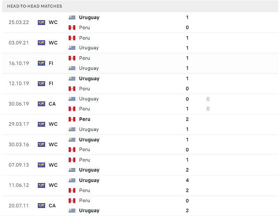Click the Peru flag in the 25.03.22 match

pos(72,27)
